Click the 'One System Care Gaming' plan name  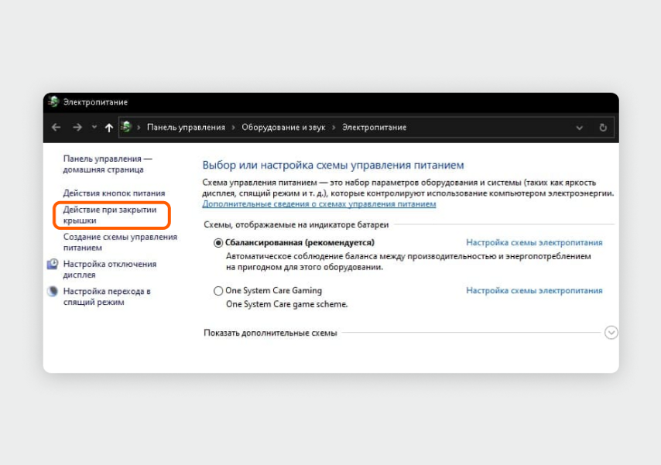coord(273,290)
